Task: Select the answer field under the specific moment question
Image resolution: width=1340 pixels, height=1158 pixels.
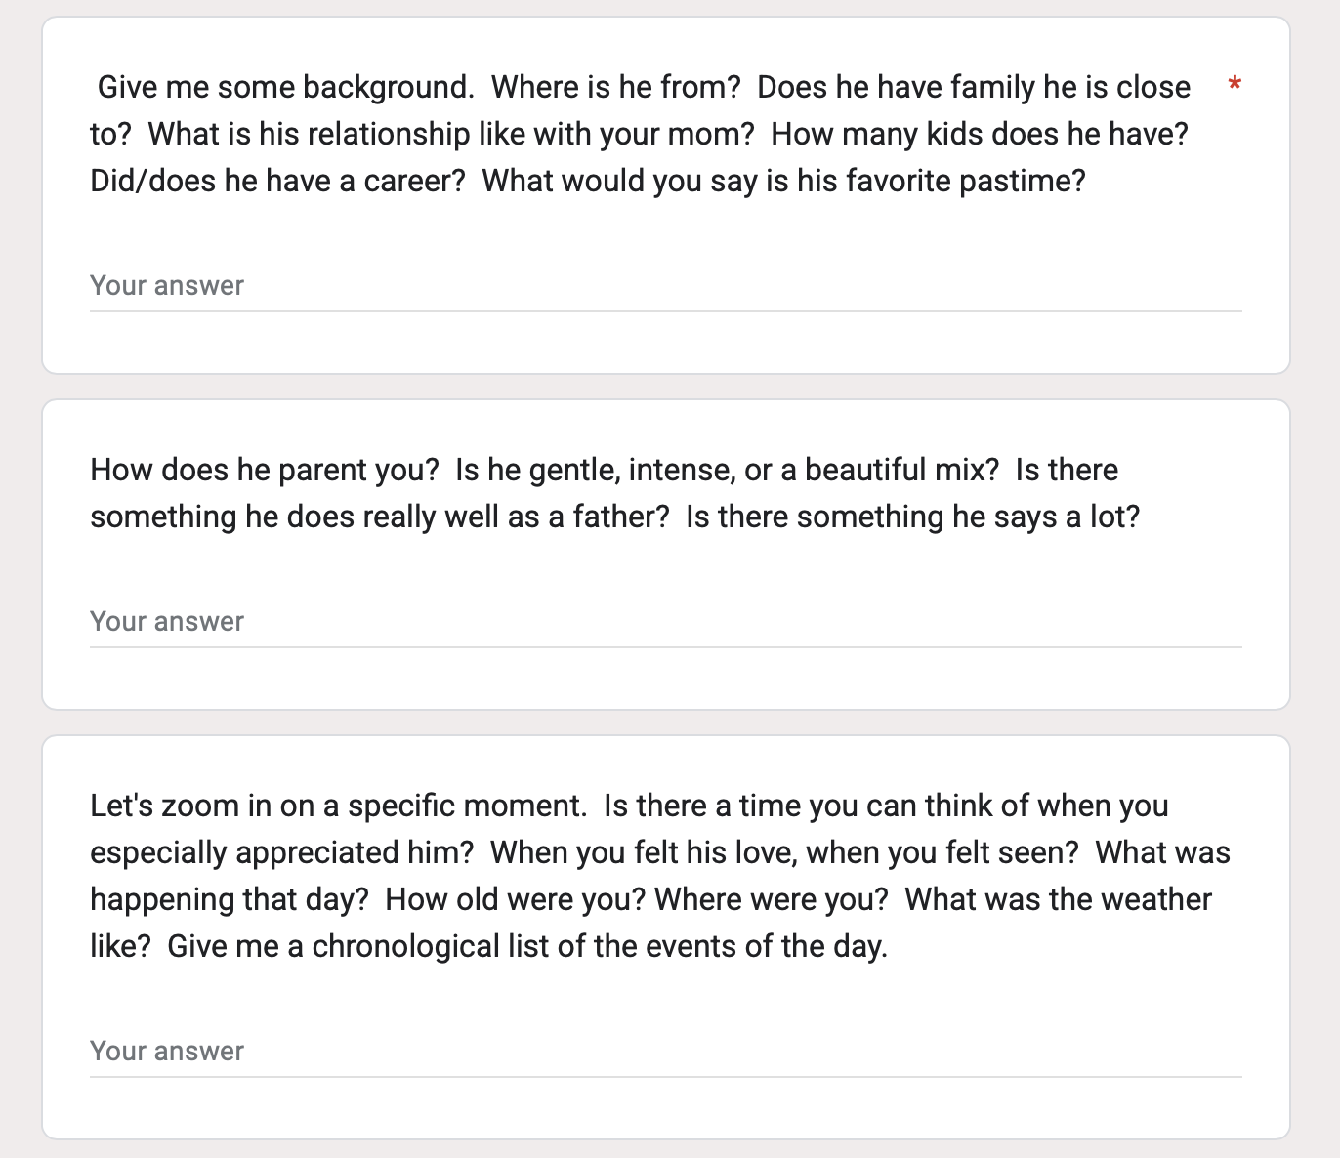Action: (665, 1052)
